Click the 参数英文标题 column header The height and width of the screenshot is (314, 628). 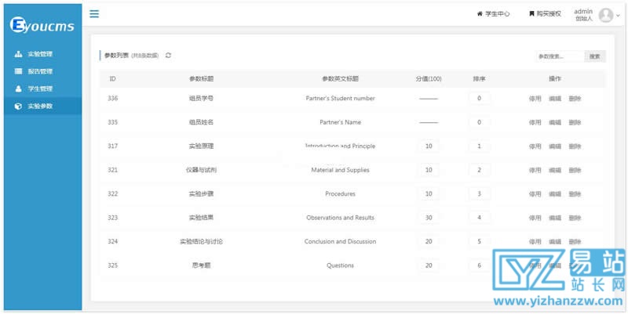[x=340, y=79]
